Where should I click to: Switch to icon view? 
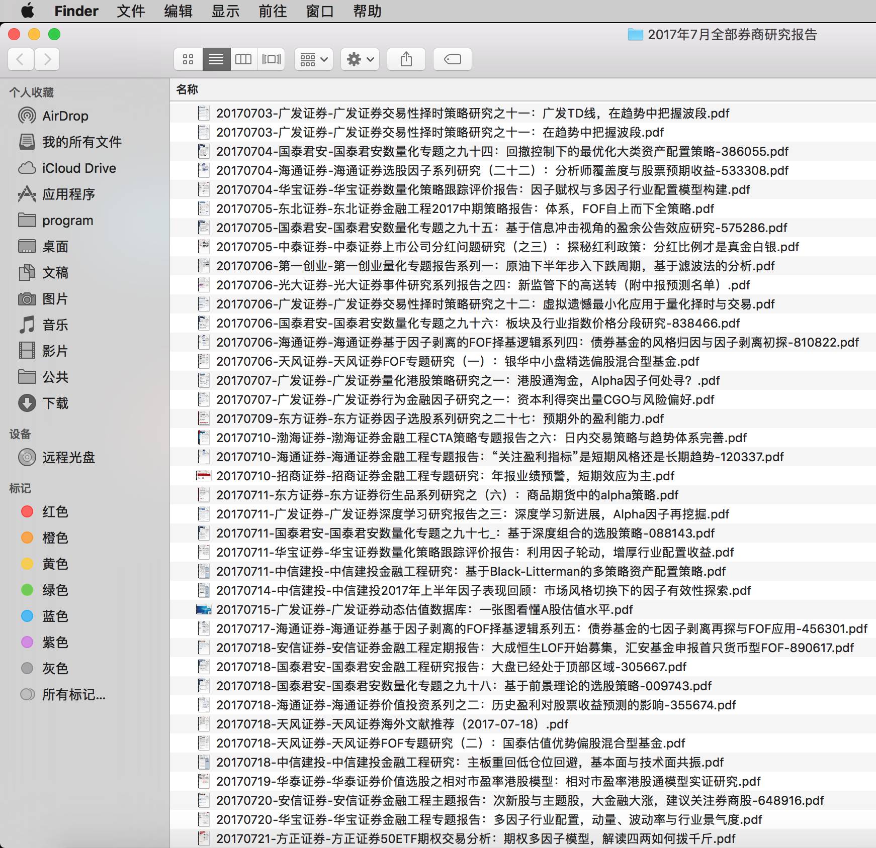(x=188, y=59)
